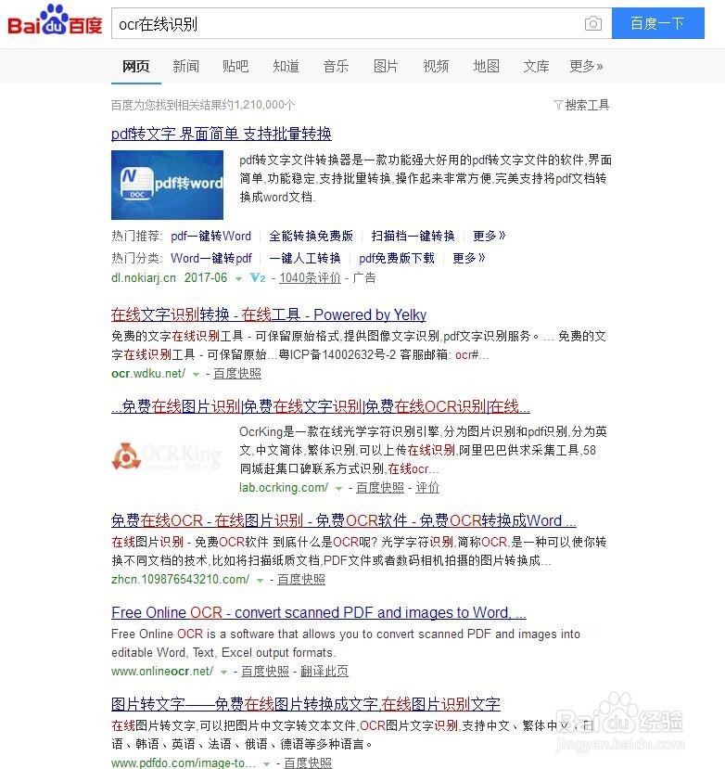Switch to the 新闻 tab
This screenshot has width=725, height=769.
pyautogui.click(x=185, y=66)
